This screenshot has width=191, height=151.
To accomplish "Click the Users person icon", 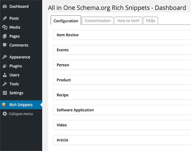I will pyautogui.click(x=5, y=75).
